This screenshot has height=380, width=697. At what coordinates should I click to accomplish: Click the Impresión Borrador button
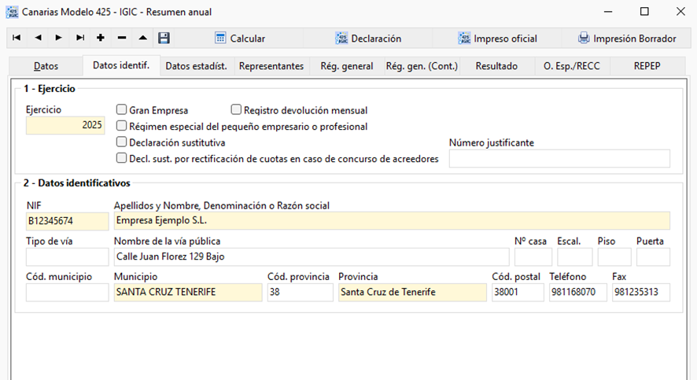[627, 39]
